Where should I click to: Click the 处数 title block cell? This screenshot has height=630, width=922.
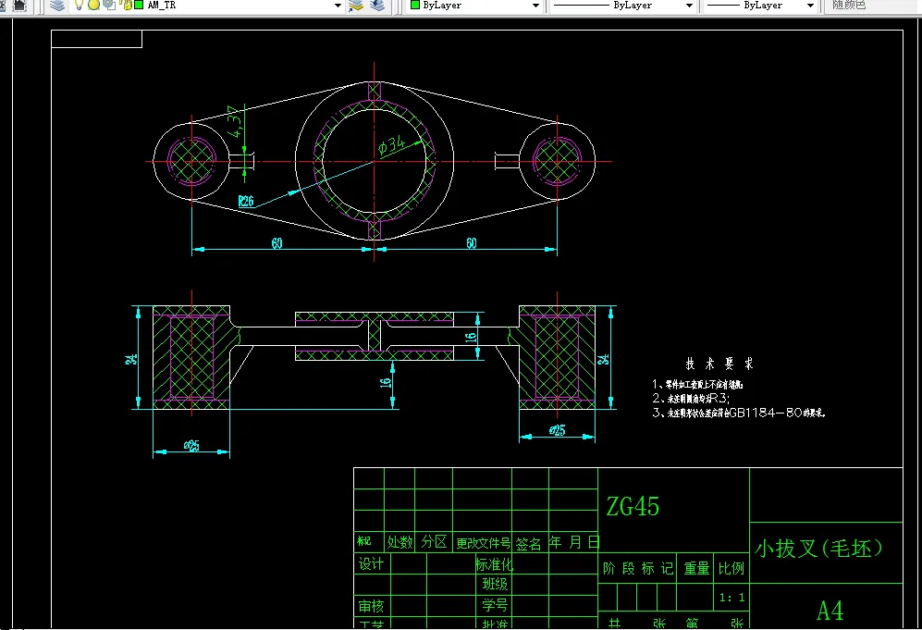[x=400, y=542]
